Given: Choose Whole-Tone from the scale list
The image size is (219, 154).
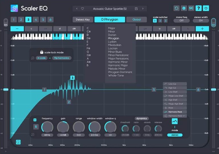Looking at the screenshot, I should click(x=116, y=76).
